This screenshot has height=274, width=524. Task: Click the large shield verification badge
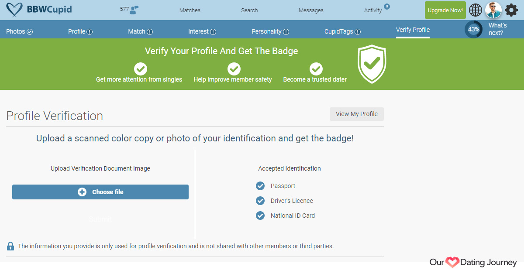click(x=372, y=64)
